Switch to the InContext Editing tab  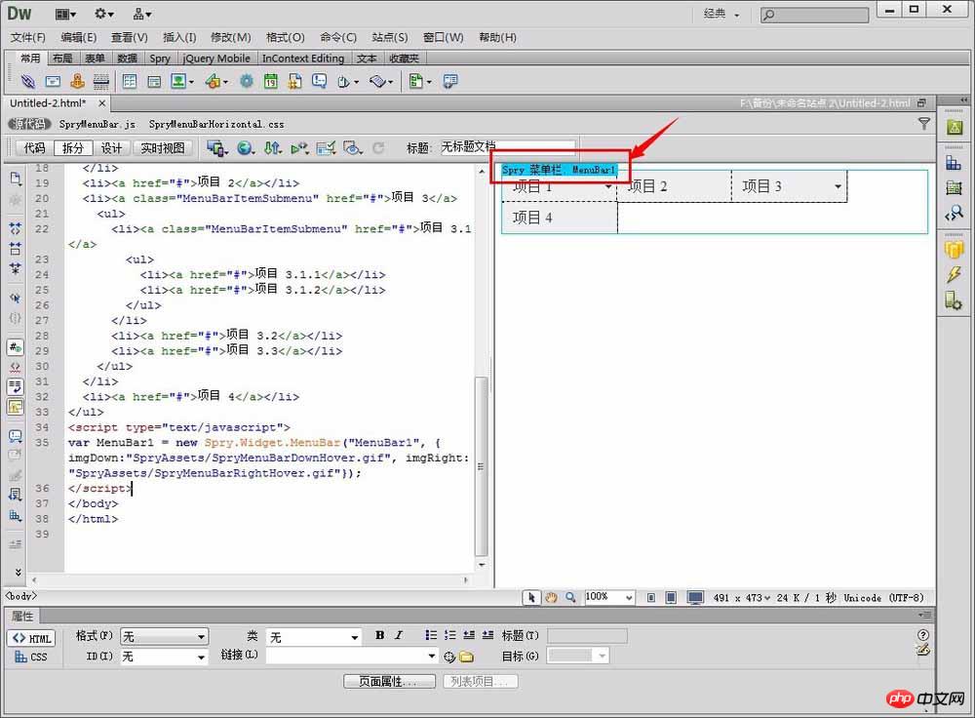[303, 58]
